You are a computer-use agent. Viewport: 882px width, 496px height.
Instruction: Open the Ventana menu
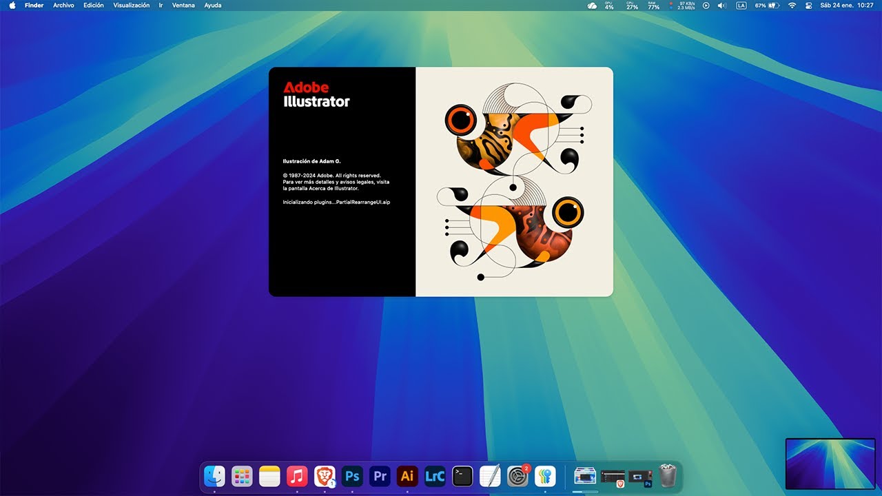183,6
